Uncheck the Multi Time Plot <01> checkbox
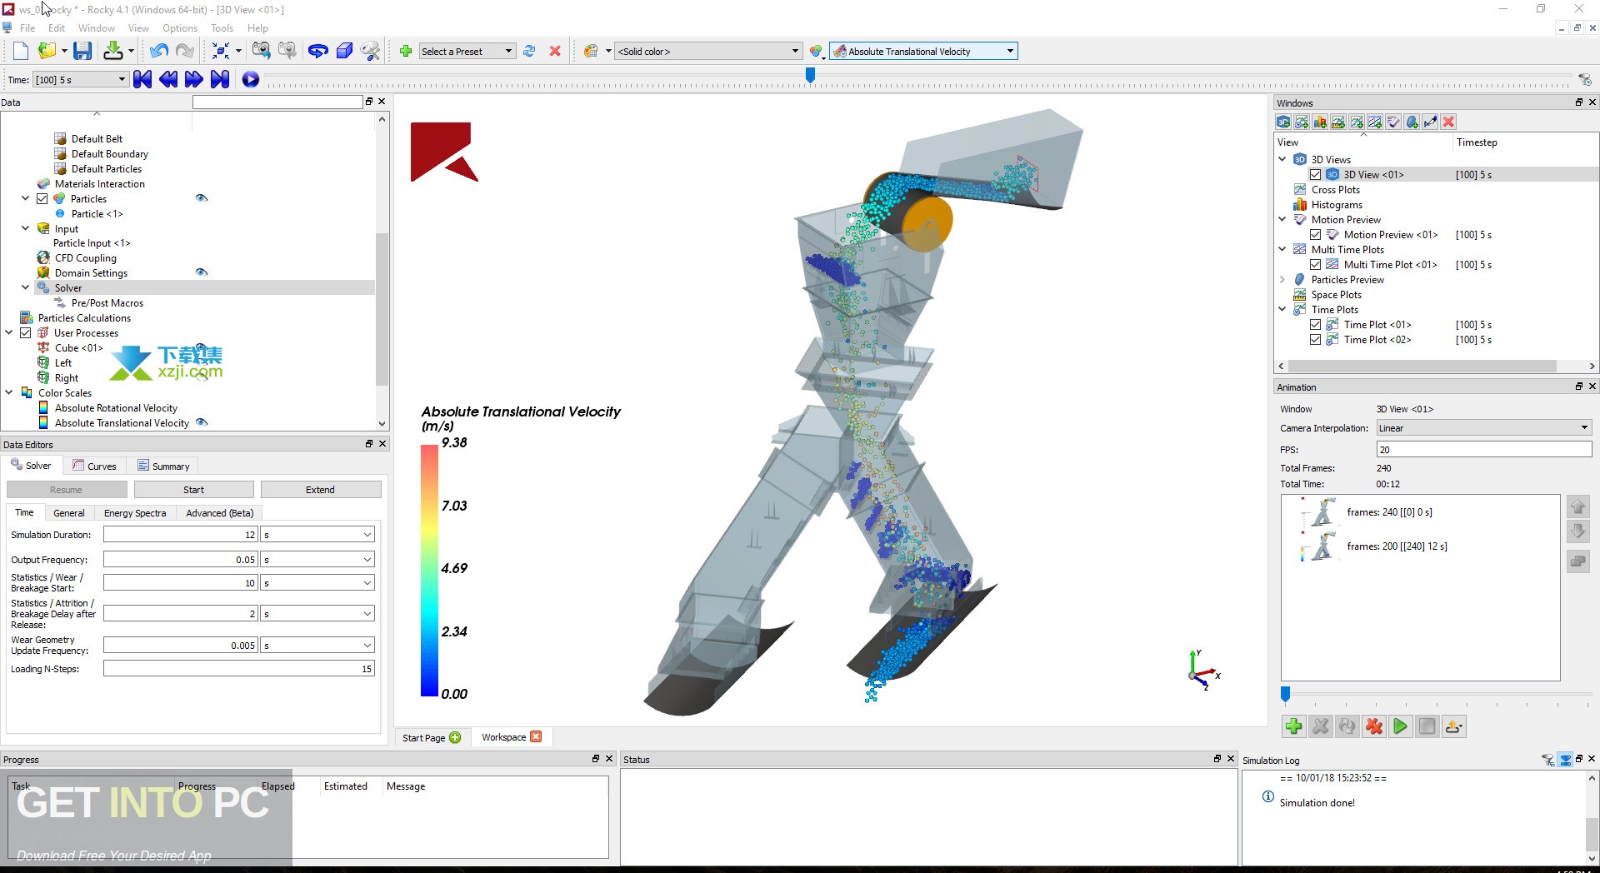This screenshot has width=1600, height=873. click(1315, 265)
